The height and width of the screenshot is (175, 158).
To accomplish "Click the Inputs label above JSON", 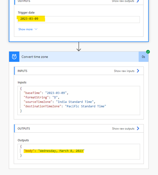I will [22, 82].
